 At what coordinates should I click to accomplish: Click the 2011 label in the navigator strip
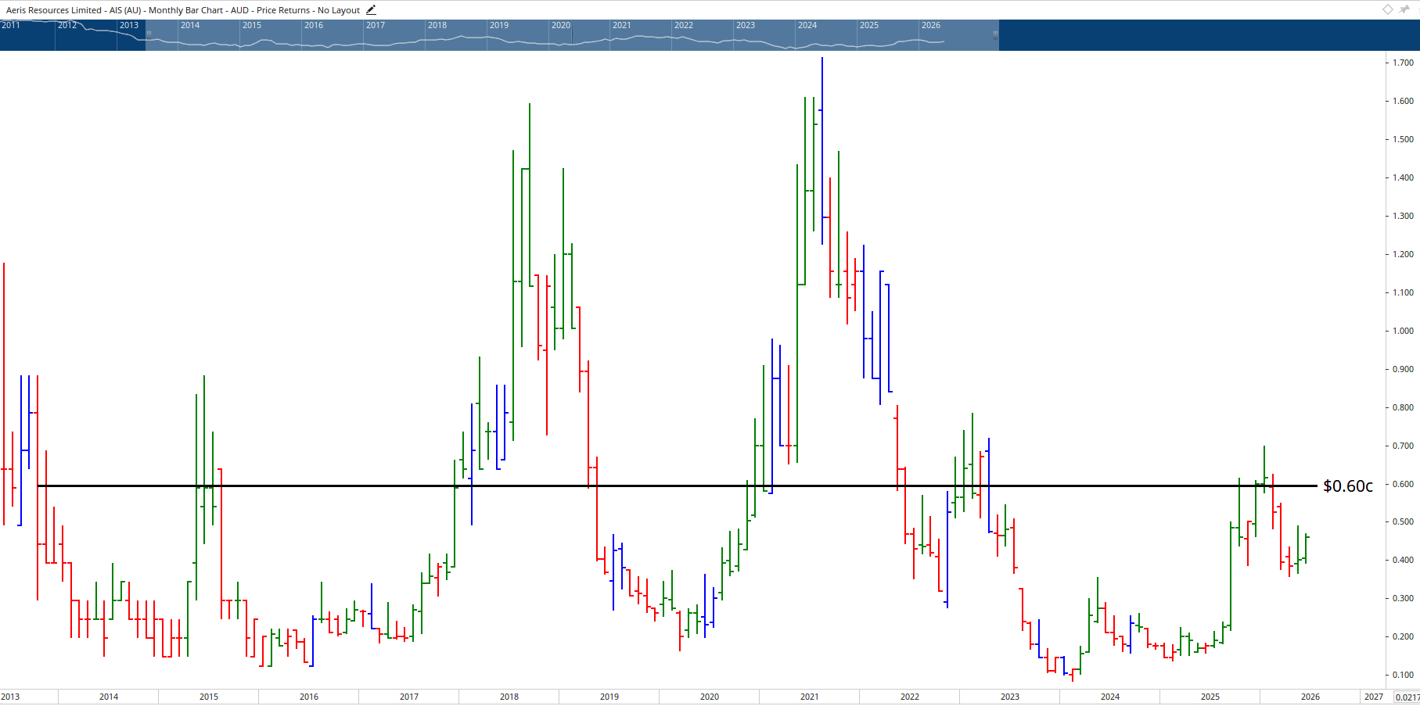[x=11, y=25]
